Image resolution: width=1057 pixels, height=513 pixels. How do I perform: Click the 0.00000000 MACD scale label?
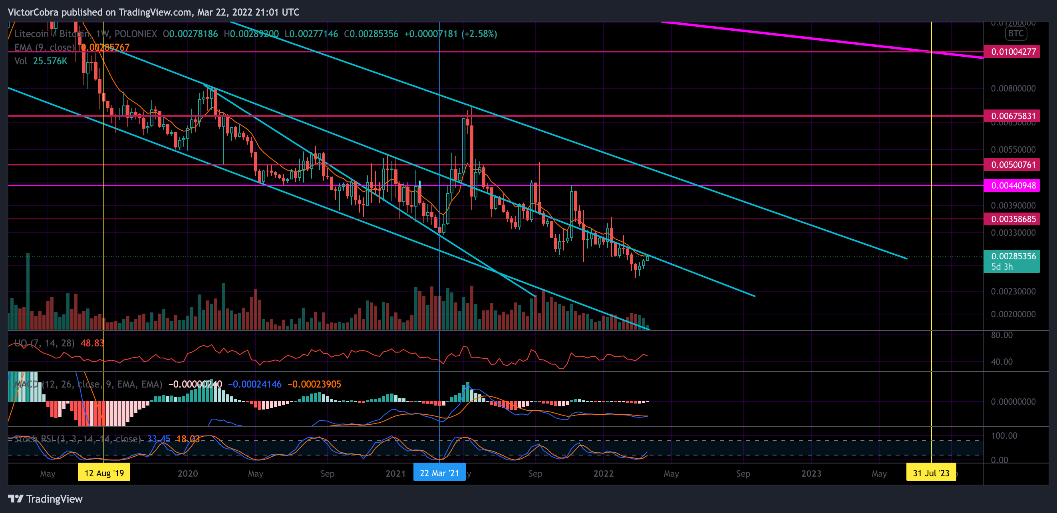tap(1013, 402)
